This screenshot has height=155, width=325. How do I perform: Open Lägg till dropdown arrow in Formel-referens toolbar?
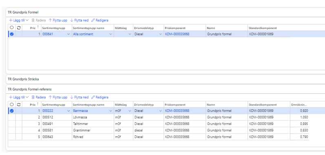click(27, 97)
